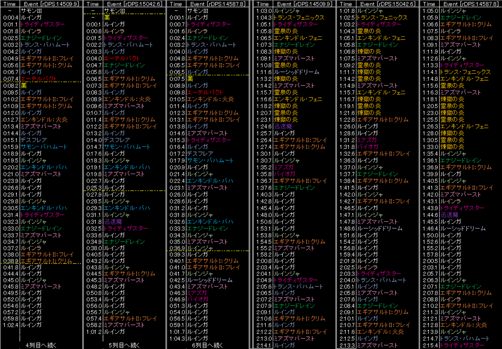502x349 pixels.
Task: Click トライディザスター at 0:15.3
Action: [x=209, y=140]
